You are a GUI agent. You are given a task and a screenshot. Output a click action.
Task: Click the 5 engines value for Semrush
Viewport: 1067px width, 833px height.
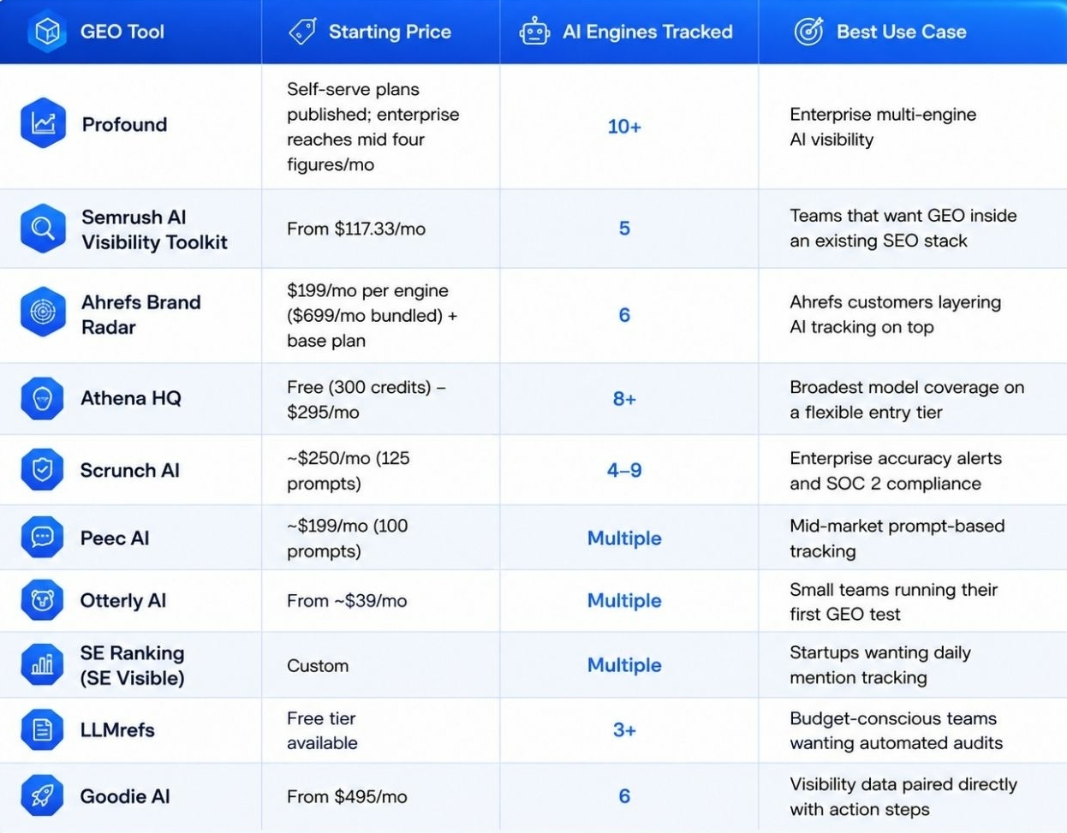624,229
